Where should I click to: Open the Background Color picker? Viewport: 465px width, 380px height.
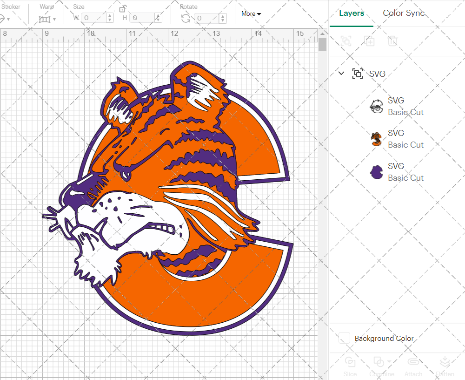pyautogui.click(x=344, y=339)
